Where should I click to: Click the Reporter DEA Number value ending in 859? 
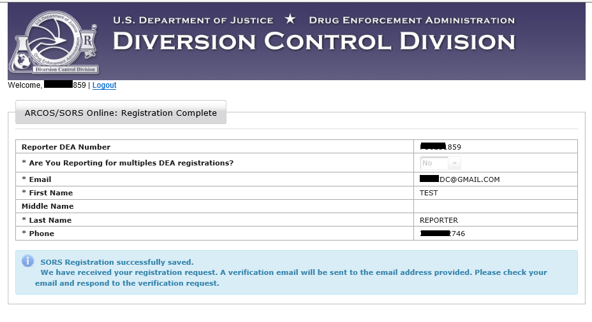click(x=441, y=147)
